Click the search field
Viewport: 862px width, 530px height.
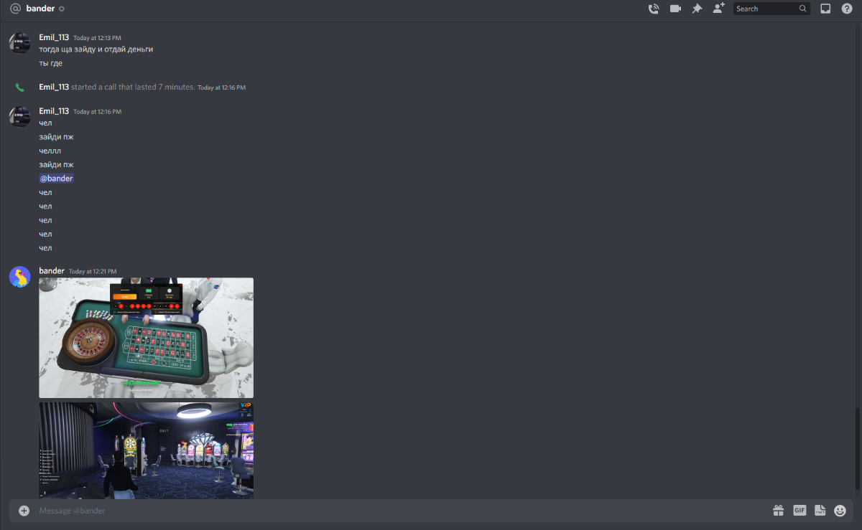(766, 9)
